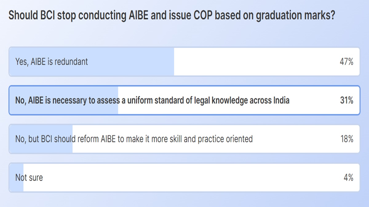Click the 31% result percentage

[x=347, y=100]
